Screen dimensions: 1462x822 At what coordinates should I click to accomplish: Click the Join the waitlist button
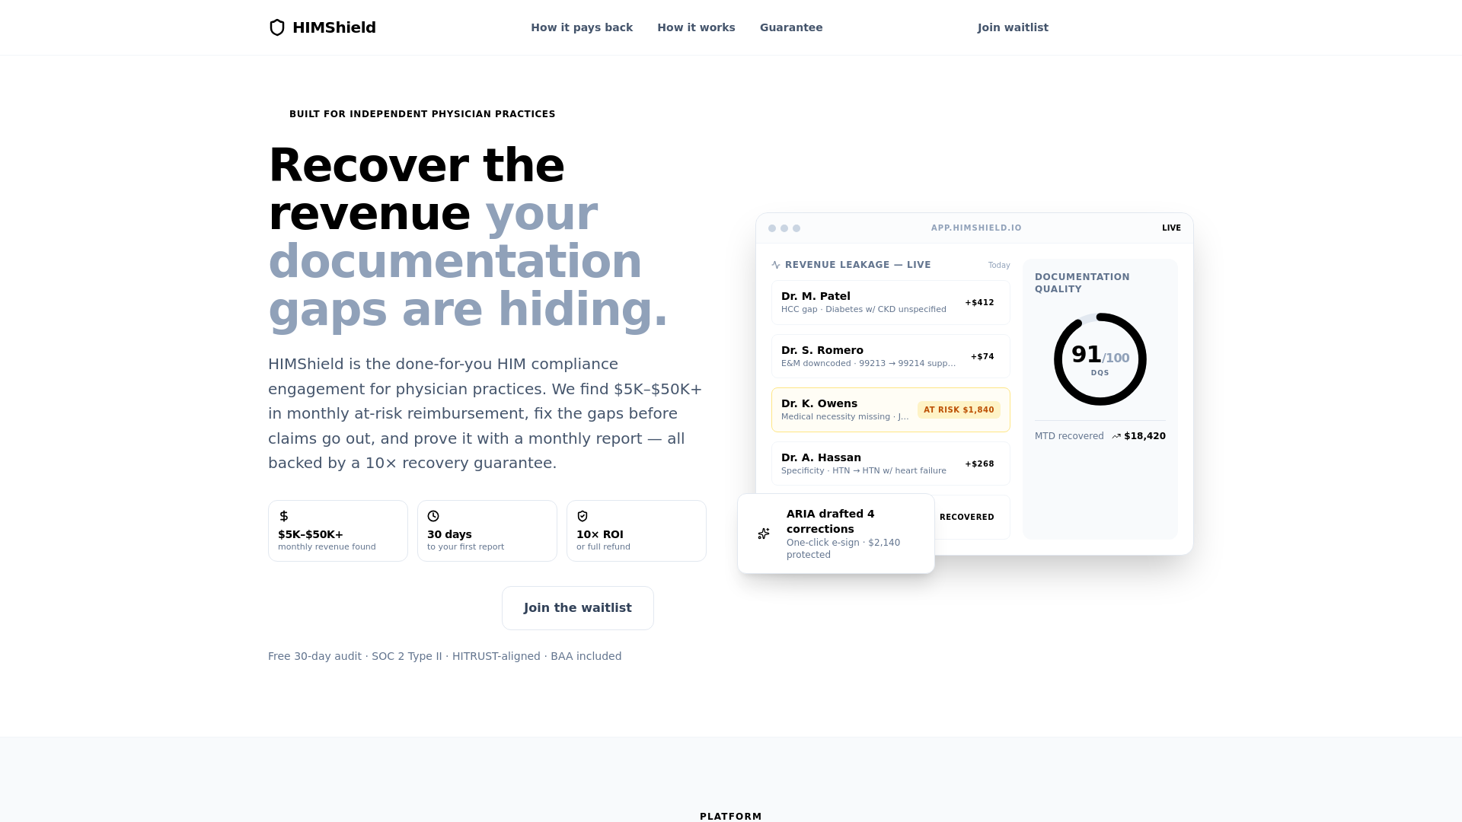[578, 608]
